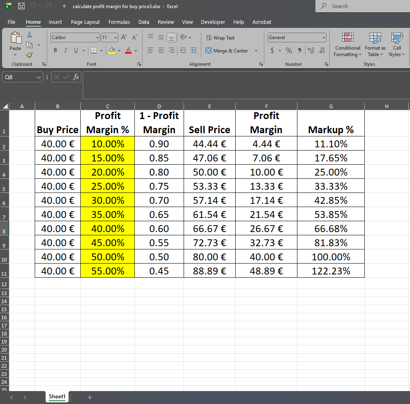Click the Increase Decimal icon
Image resolution: width=410 pixels, height=404 pixels.
pyautogui.click(x=311, y=50)
